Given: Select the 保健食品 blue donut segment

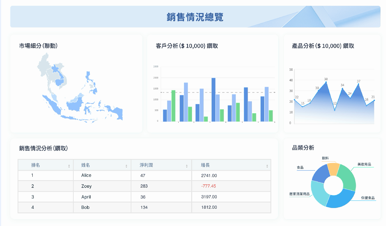Looking at the screenshot, I should coord(341,198).
